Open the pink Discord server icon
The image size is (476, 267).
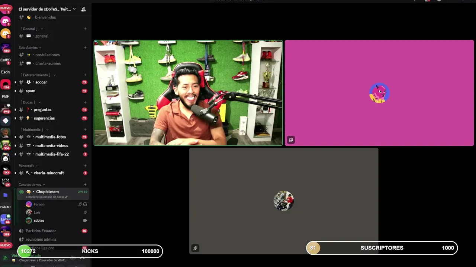point(6,21)
